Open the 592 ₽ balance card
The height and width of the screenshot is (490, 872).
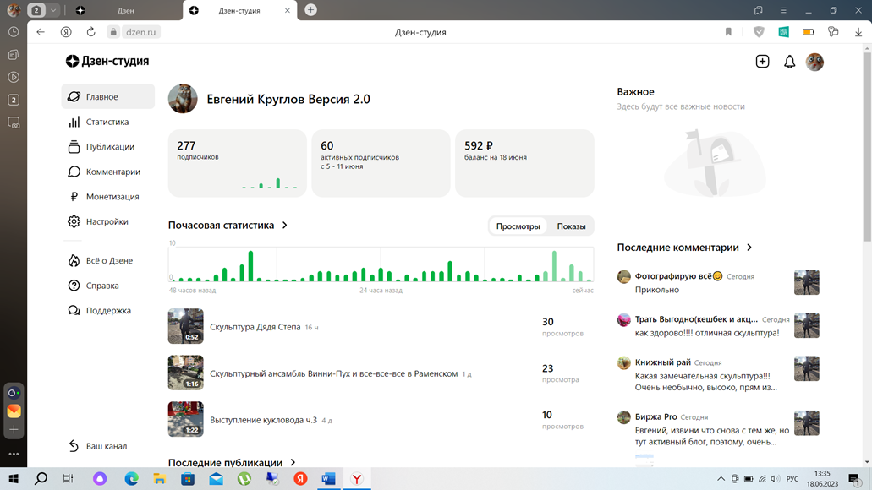point(524,163)
